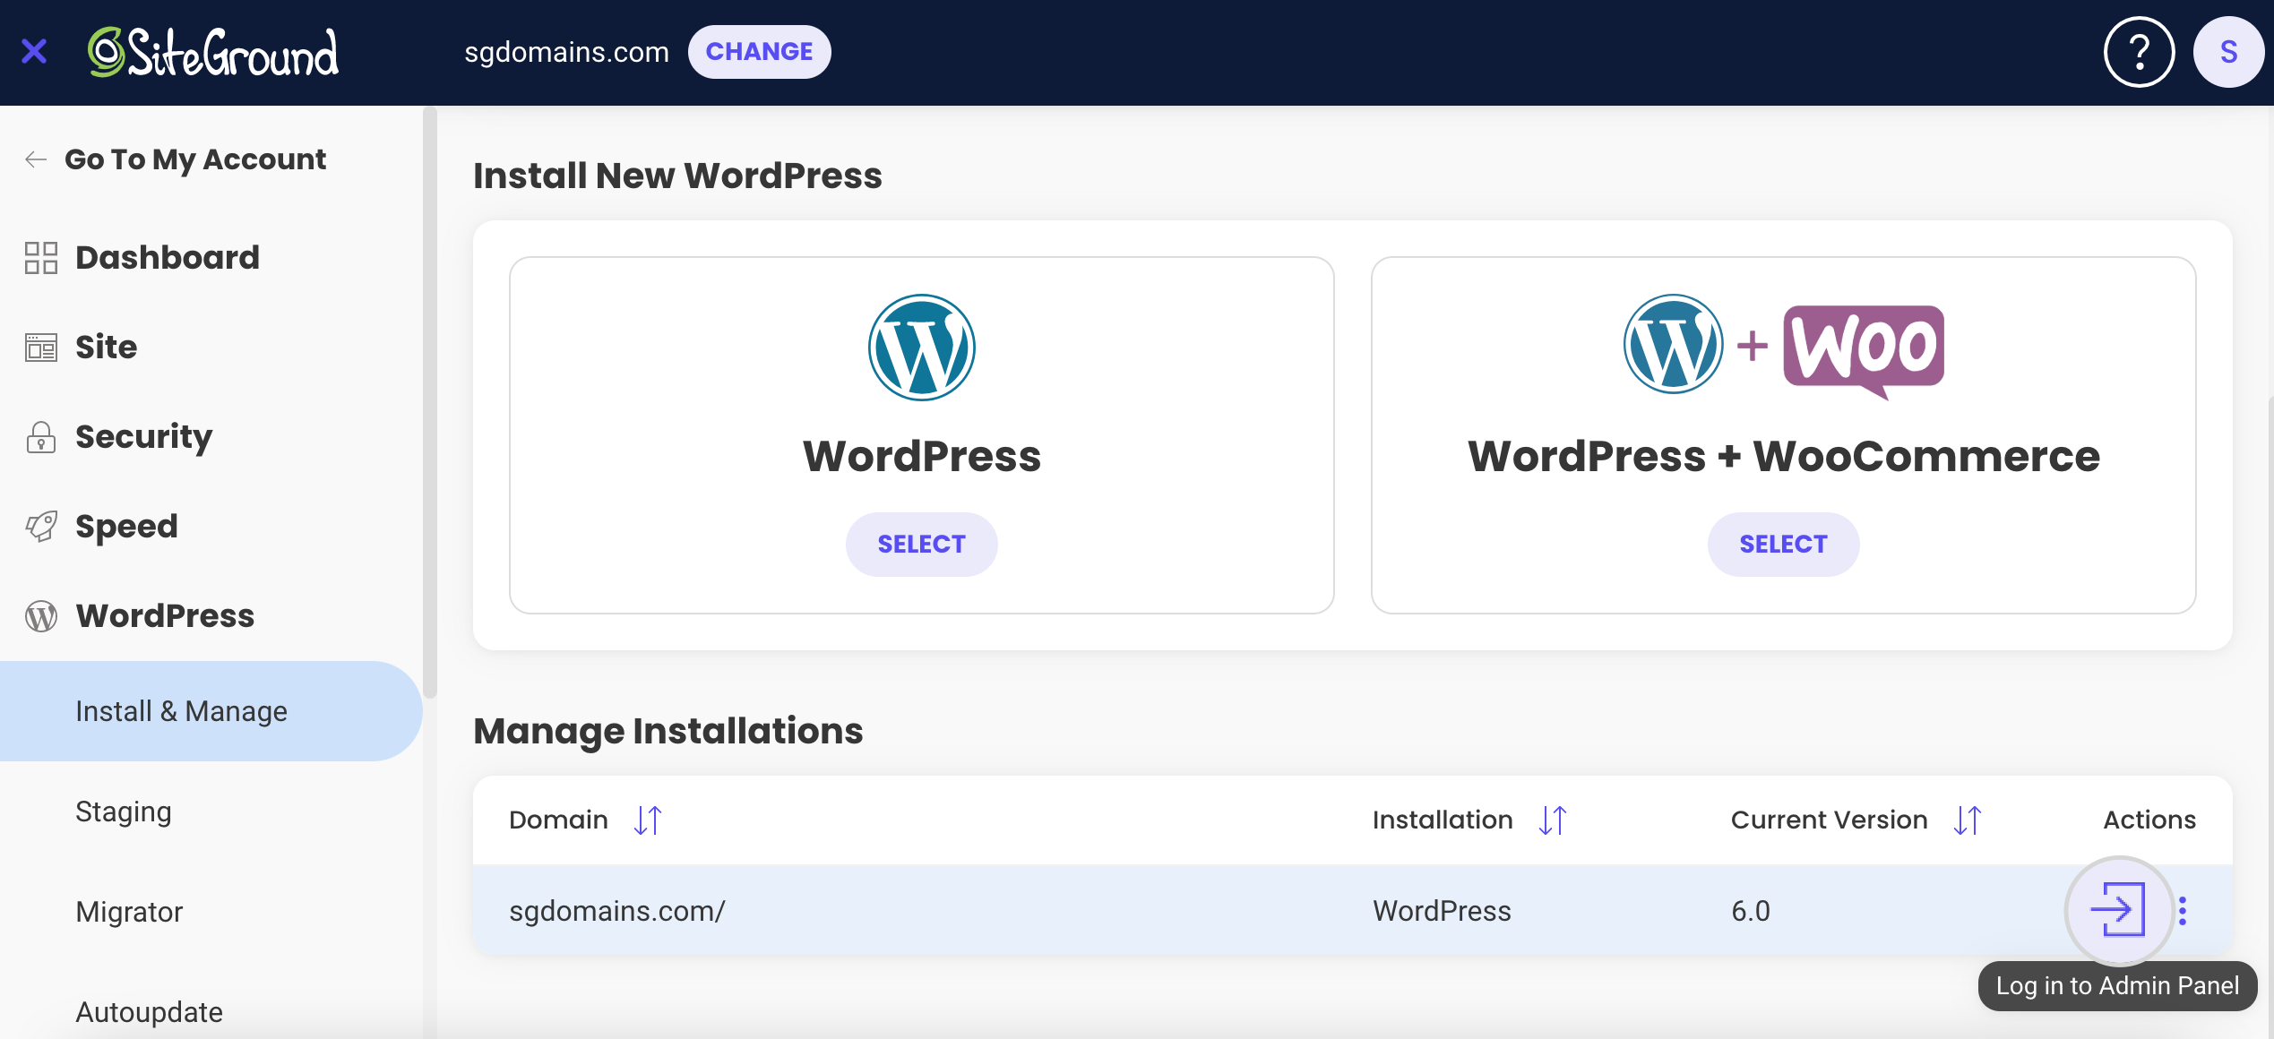Expand the Site menu section

coord(106,348)
